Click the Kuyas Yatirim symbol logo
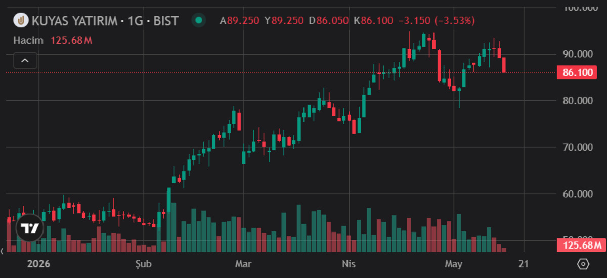Image resolution: width=607 pixels, height=278 pixels. 21,21
